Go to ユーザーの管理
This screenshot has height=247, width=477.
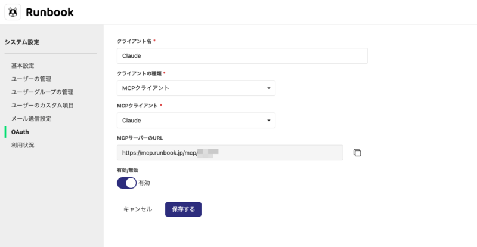[32, 79]
